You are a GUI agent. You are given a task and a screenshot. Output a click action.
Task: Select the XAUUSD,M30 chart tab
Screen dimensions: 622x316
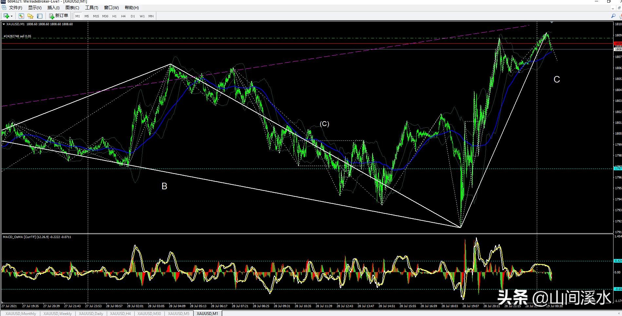(x=149, y=313)
